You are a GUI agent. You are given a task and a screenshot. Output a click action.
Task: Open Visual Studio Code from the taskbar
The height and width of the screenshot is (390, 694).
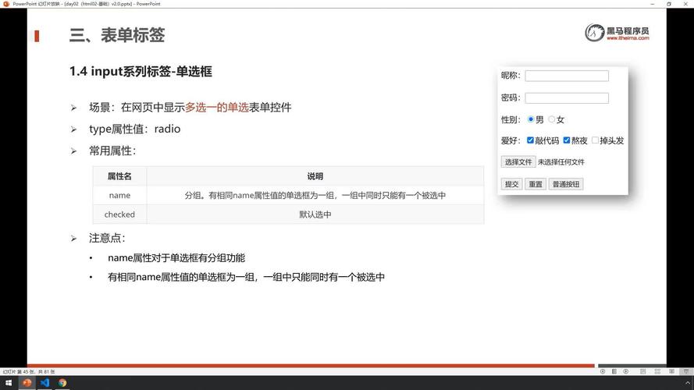44,383
